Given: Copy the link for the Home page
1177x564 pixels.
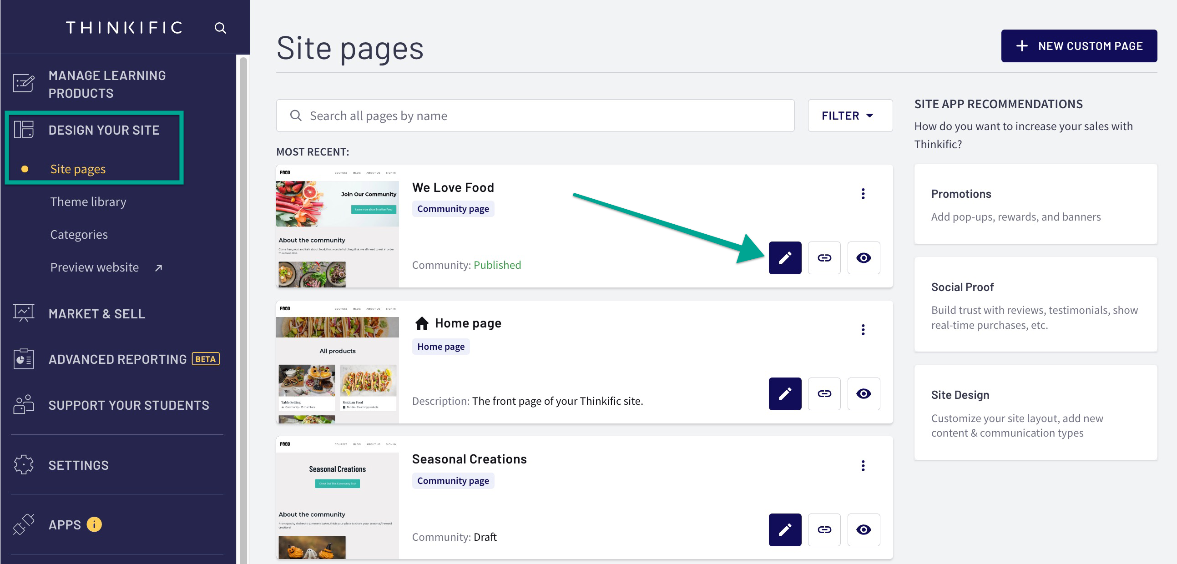Looking at the screenshot, I should click(824, 393).
